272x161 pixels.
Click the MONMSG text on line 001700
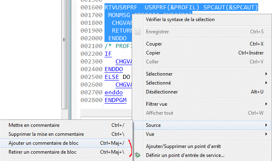click(x=119, y=15)
